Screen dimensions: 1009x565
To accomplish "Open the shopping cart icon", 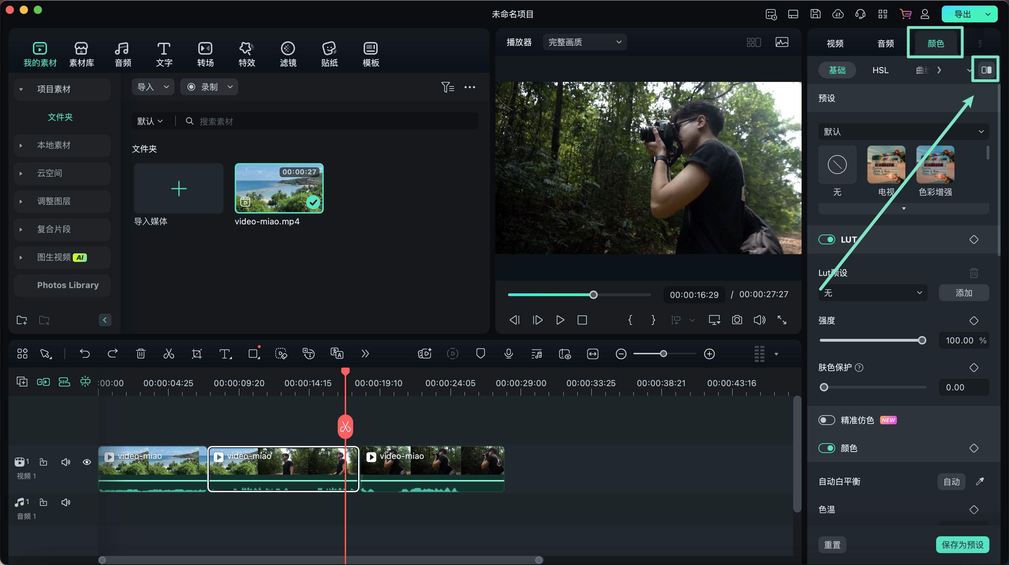I will tap(906, 14).
